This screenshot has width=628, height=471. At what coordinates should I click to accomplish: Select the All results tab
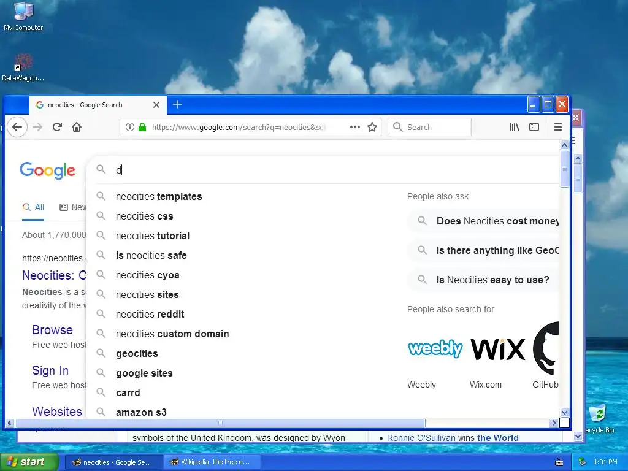(33, 207)
